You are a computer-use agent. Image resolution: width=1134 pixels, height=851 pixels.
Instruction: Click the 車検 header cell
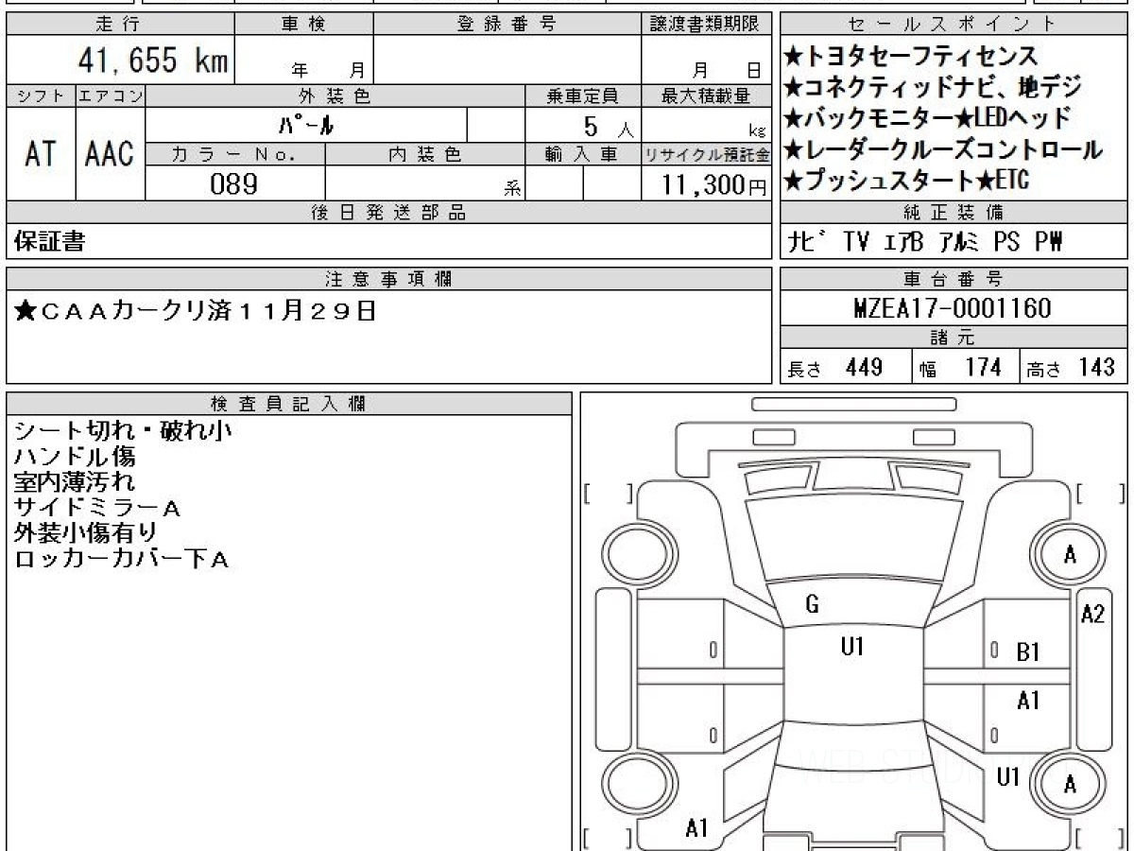303,25
